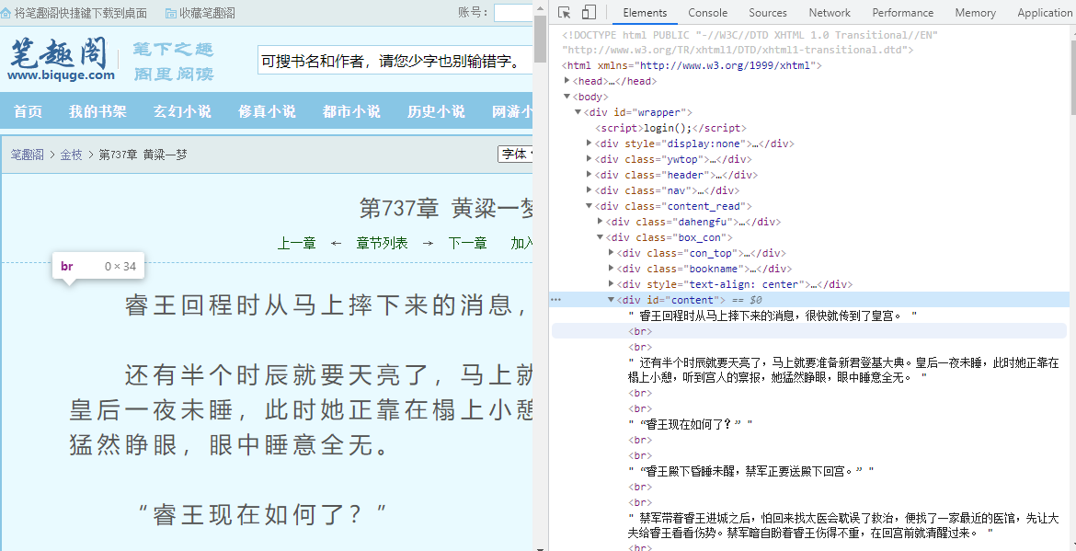Screen dimensions: 1076x551
Task: Focus the 账号 account input field
Action: [513, 13]
